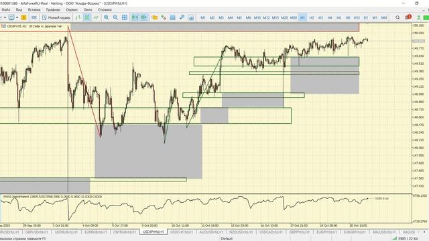Switch to the XAUUSD H1 chart tab
The width and height of the screenshot is (429, 241).
(x=384, y=232)
